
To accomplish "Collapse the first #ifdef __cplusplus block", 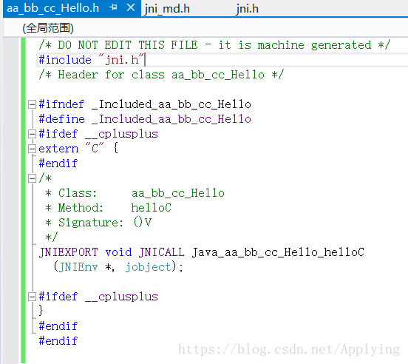I will [x=32, y=134].
